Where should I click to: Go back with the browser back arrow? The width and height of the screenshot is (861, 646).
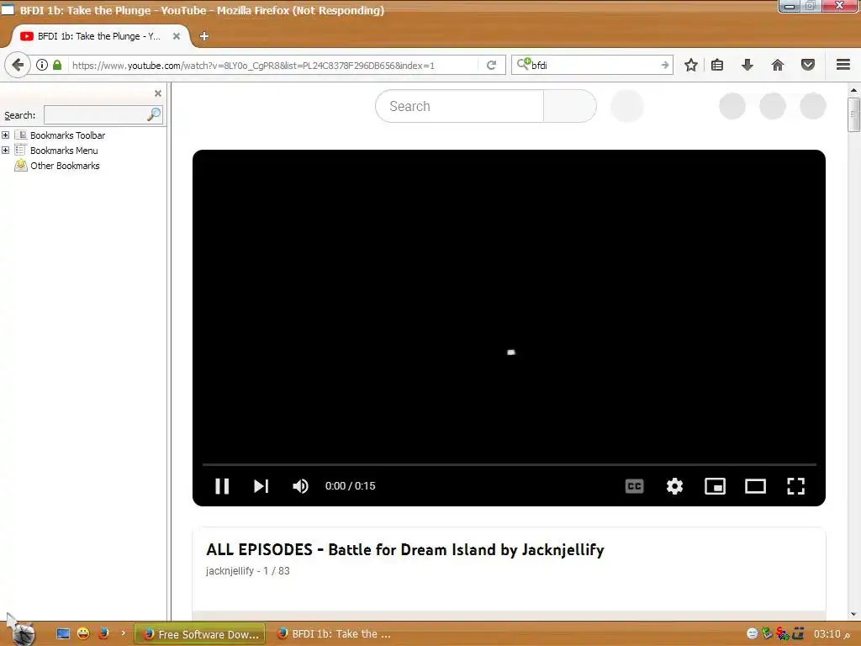click(x=18, y=66)
